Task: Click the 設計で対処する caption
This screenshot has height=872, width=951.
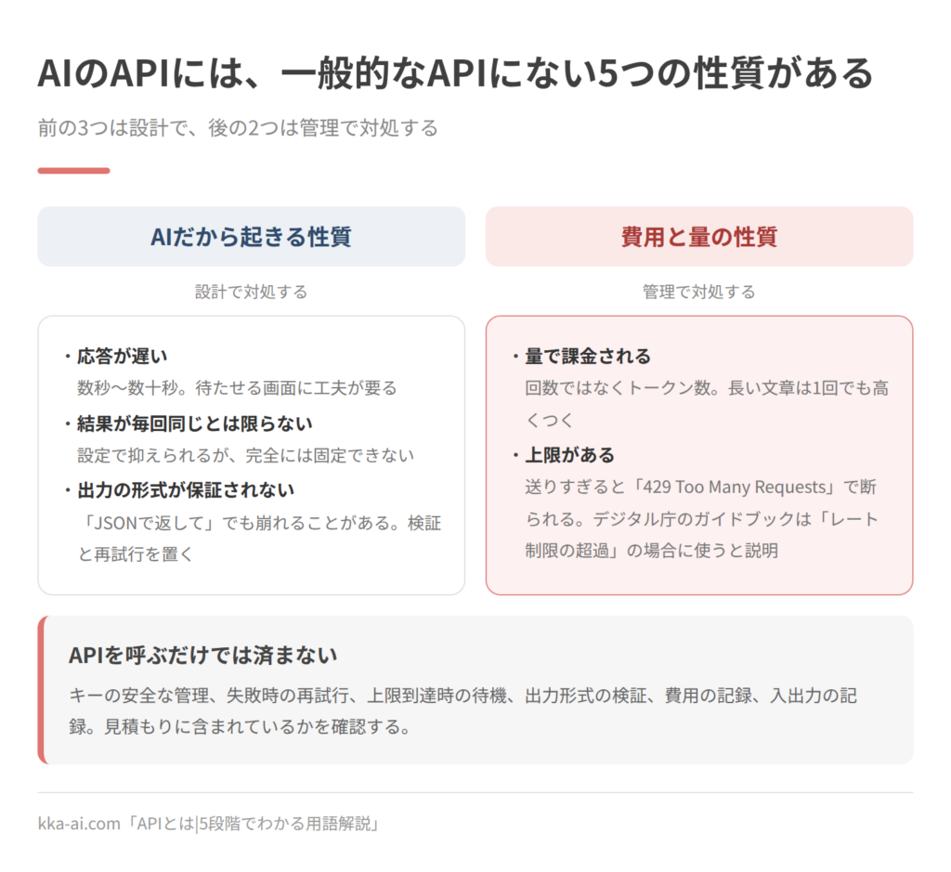Action: [x=251, y=292]
